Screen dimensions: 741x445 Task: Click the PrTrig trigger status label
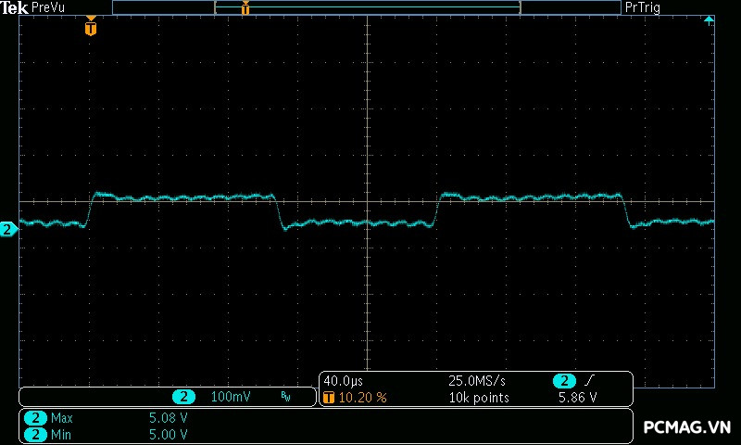pyautogui.click(x=643, y=7)
